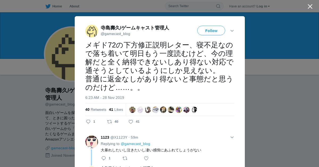Reply to the main tweet
Screen dimensions: 319x167
tap(89, 122)
